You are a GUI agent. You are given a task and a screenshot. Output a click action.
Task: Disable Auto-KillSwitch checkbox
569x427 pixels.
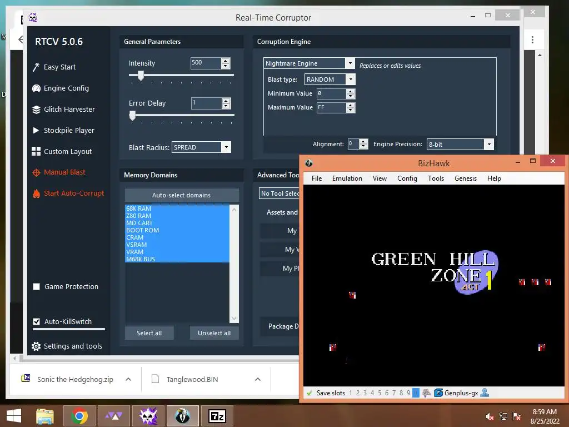click(36, 322)
